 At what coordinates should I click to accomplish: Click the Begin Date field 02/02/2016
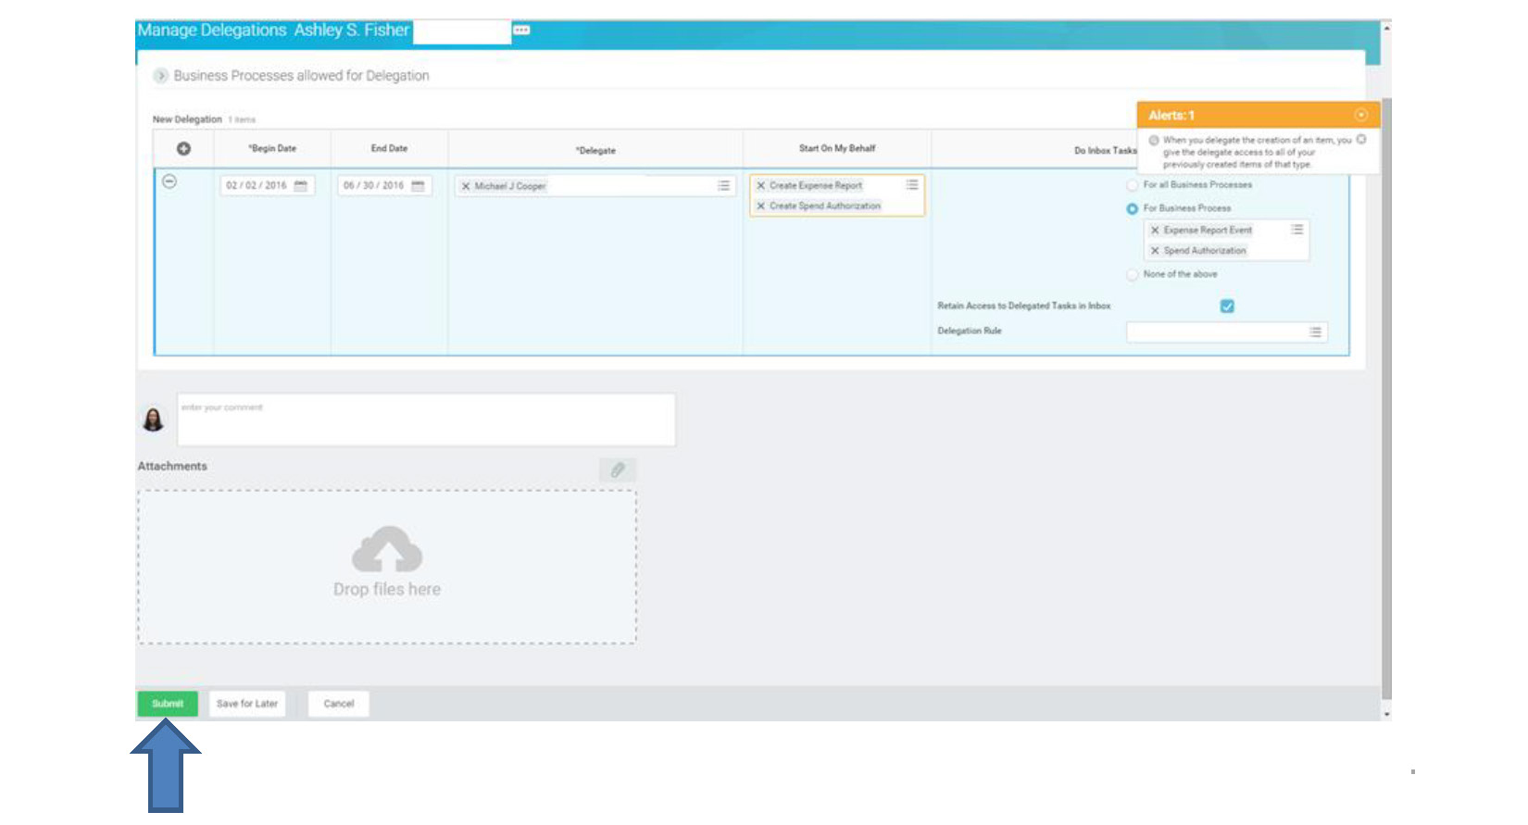coord(268,186)
